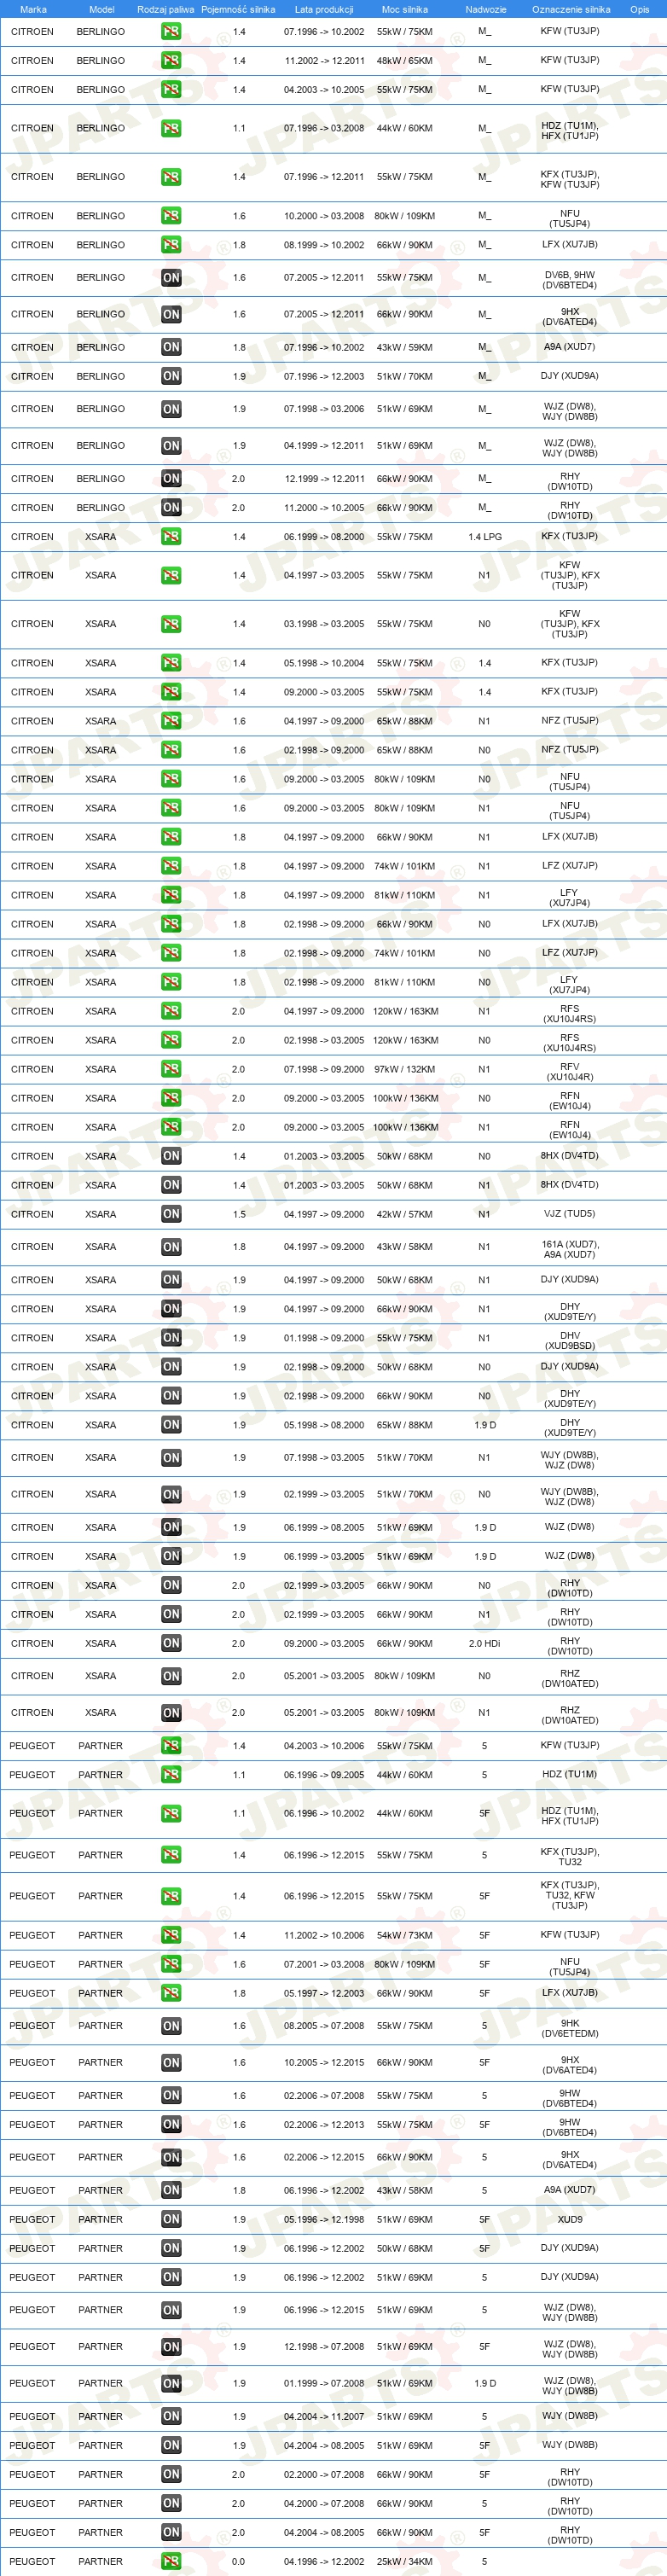This screenshot has width=667, height=2576.
Task: Click petrol icon in Xsara 65kW / 88KM N1 row
Action: pos(171,721)
